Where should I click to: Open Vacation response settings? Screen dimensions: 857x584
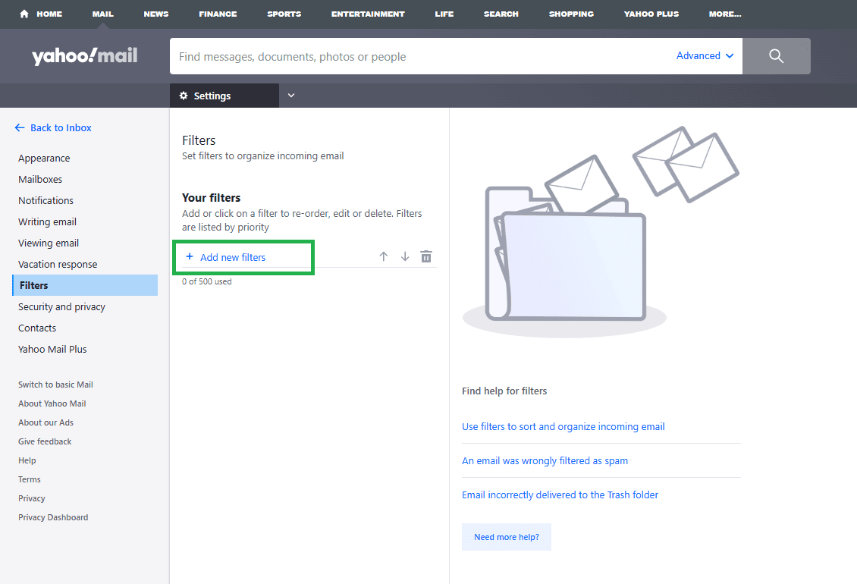point(58,265)
